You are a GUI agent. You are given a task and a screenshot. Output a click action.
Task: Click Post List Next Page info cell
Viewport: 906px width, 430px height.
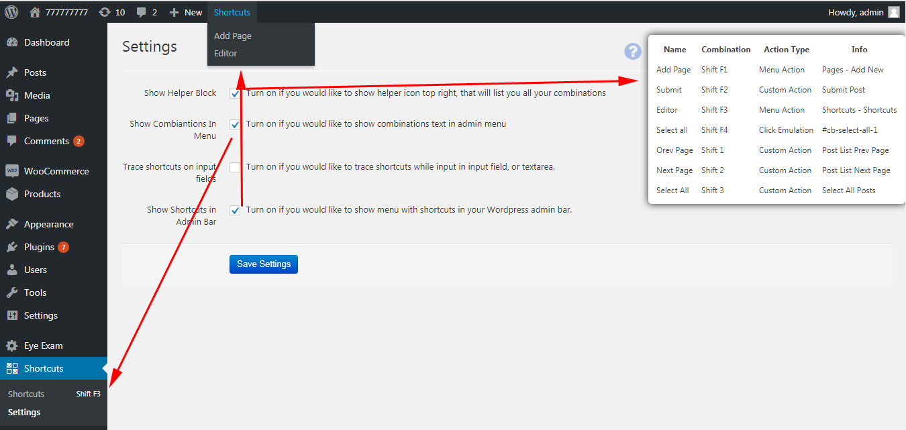(x=856, y=170)
